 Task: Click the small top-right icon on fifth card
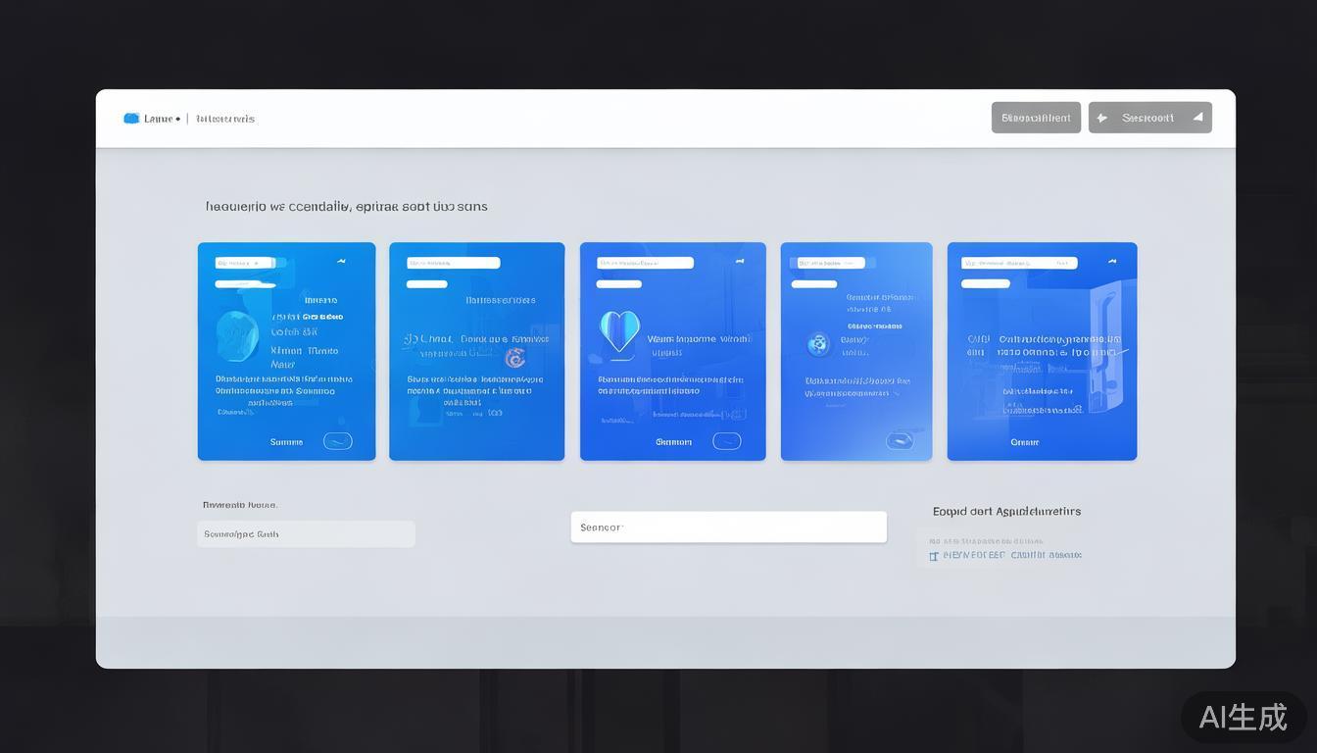click(x=1112, y=262)
